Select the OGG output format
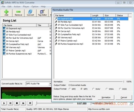 tap(120, 89)
